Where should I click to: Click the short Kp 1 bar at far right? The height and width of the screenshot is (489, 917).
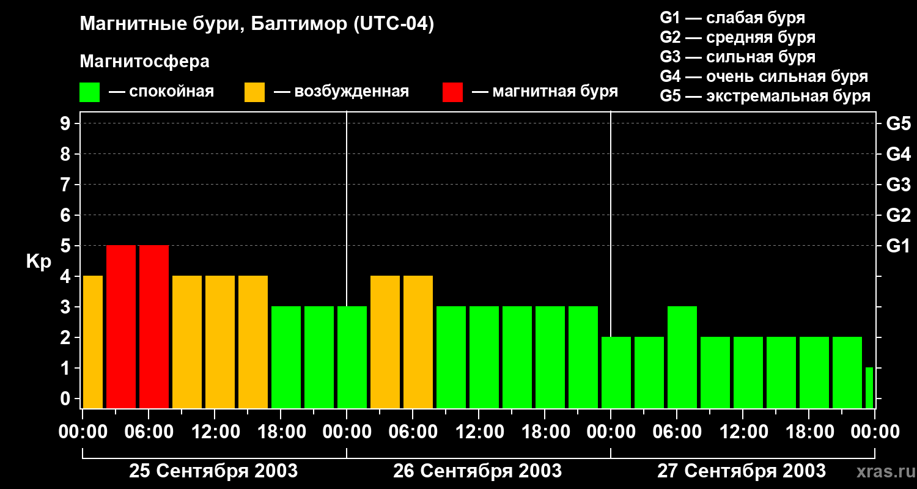869,388
